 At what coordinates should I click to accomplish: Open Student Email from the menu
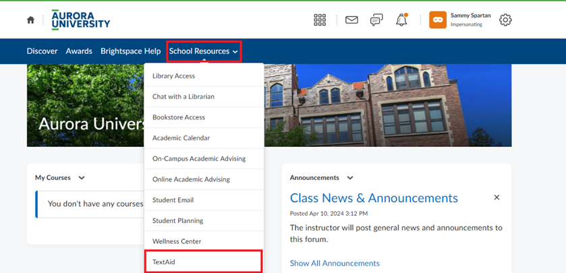coord(204,200)
